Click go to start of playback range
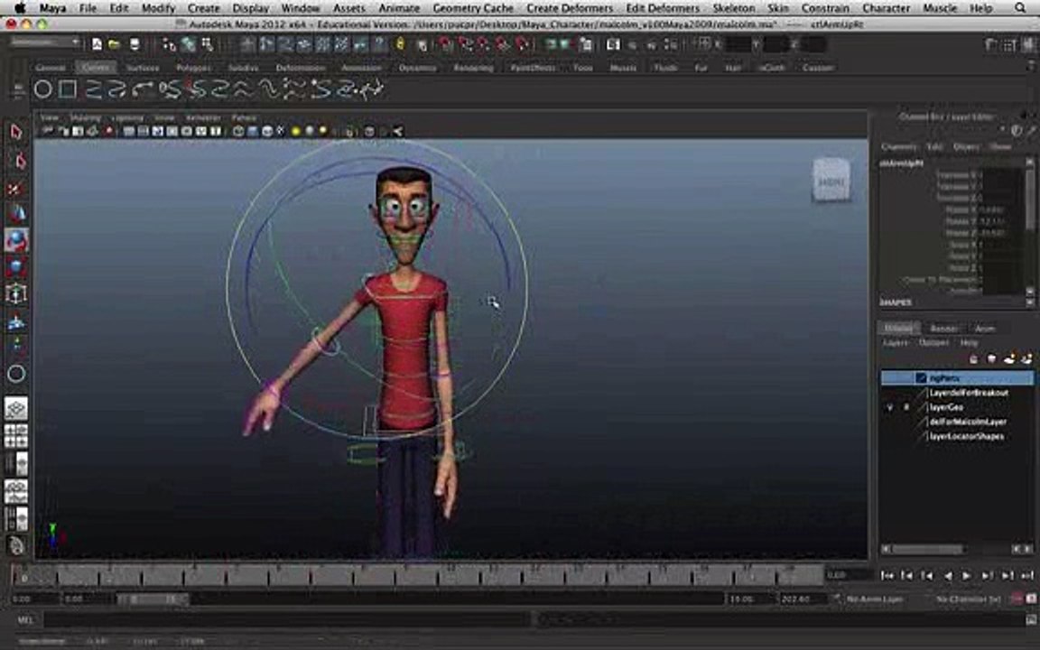Image resolution: width=1040 pixels, height=650 pixels. point(887,576)
